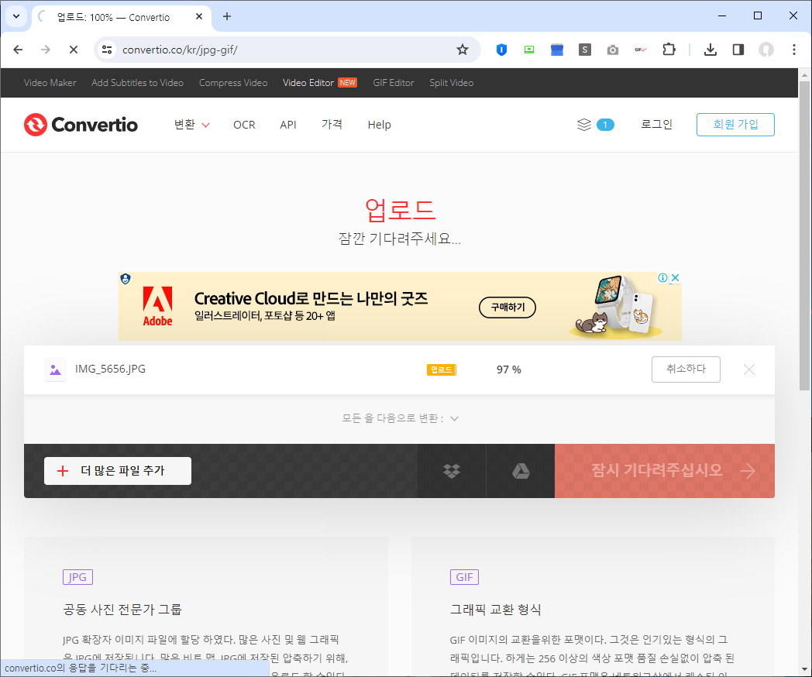Open the browser Downloads icon
The height and width of the screenshot is (677, 812).
710,49
